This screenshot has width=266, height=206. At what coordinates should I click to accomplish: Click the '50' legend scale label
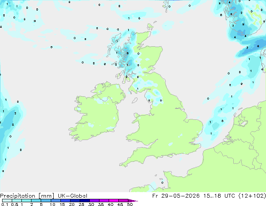[x=130, y=204]
